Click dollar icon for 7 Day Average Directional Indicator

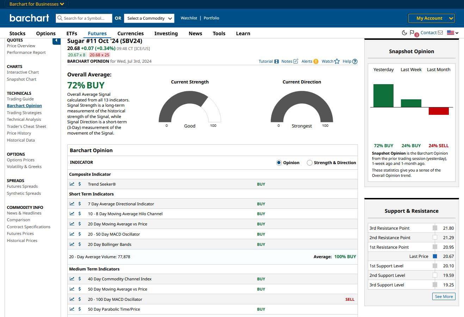tap(80, 204)
